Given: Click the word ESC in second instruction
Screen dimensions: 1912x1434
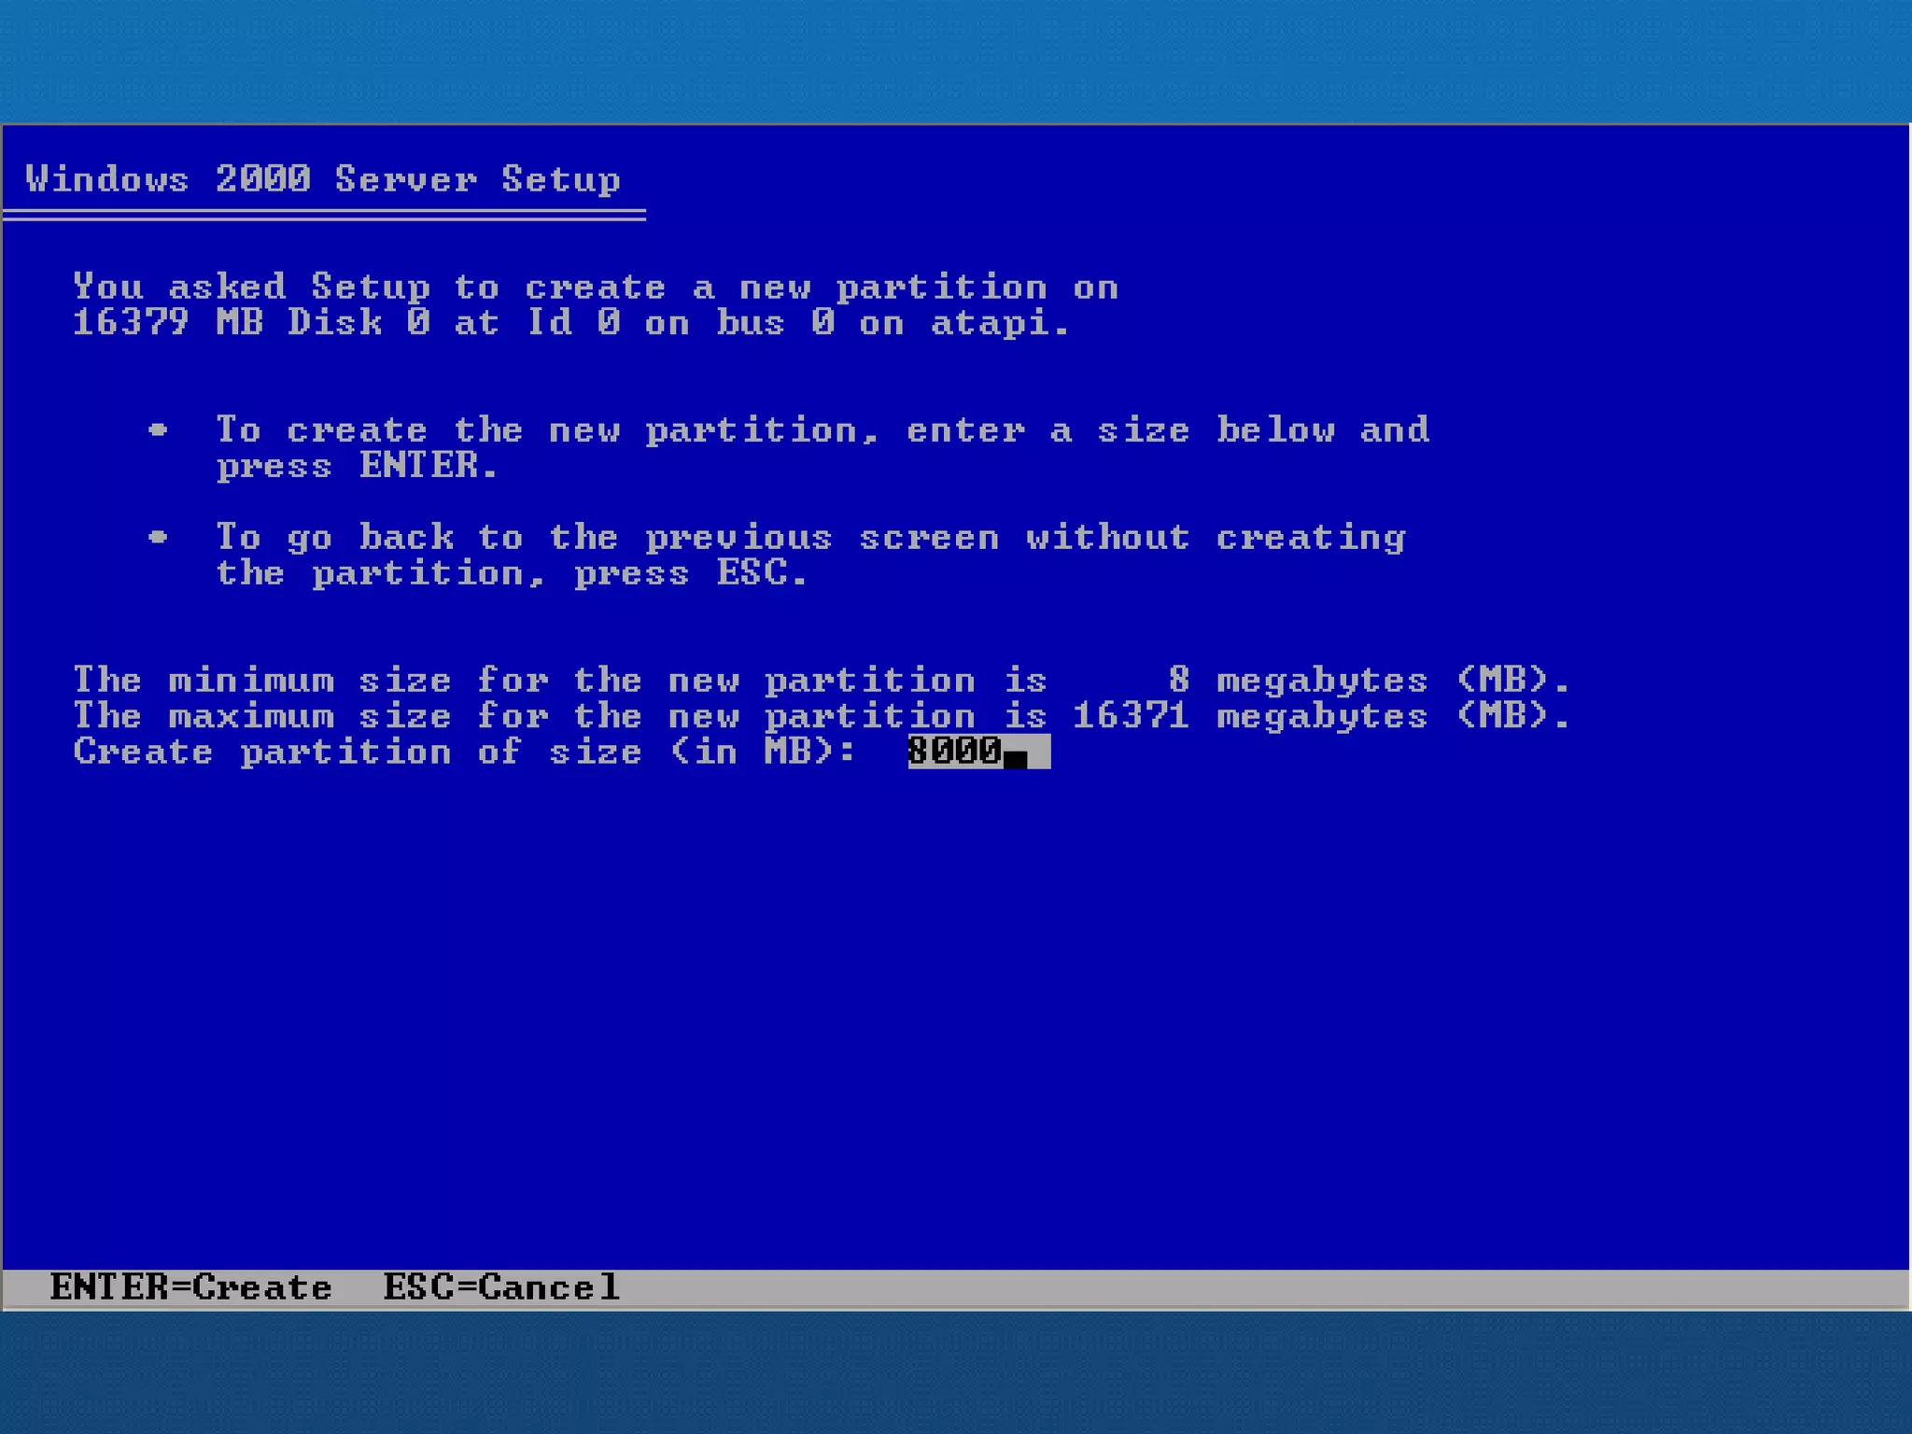Looking at the screenshot, I should [752, 572].
